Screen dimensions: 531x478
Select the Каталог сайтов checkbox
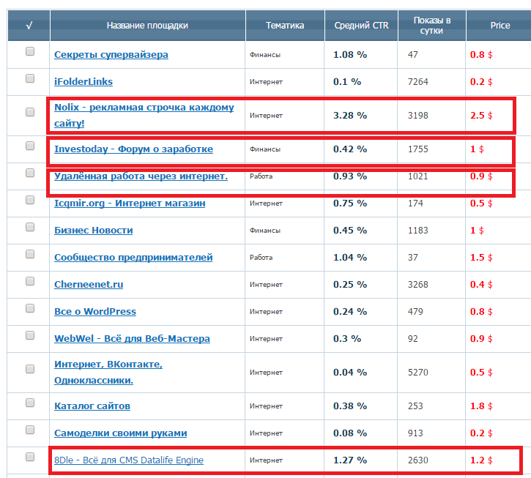30,403
